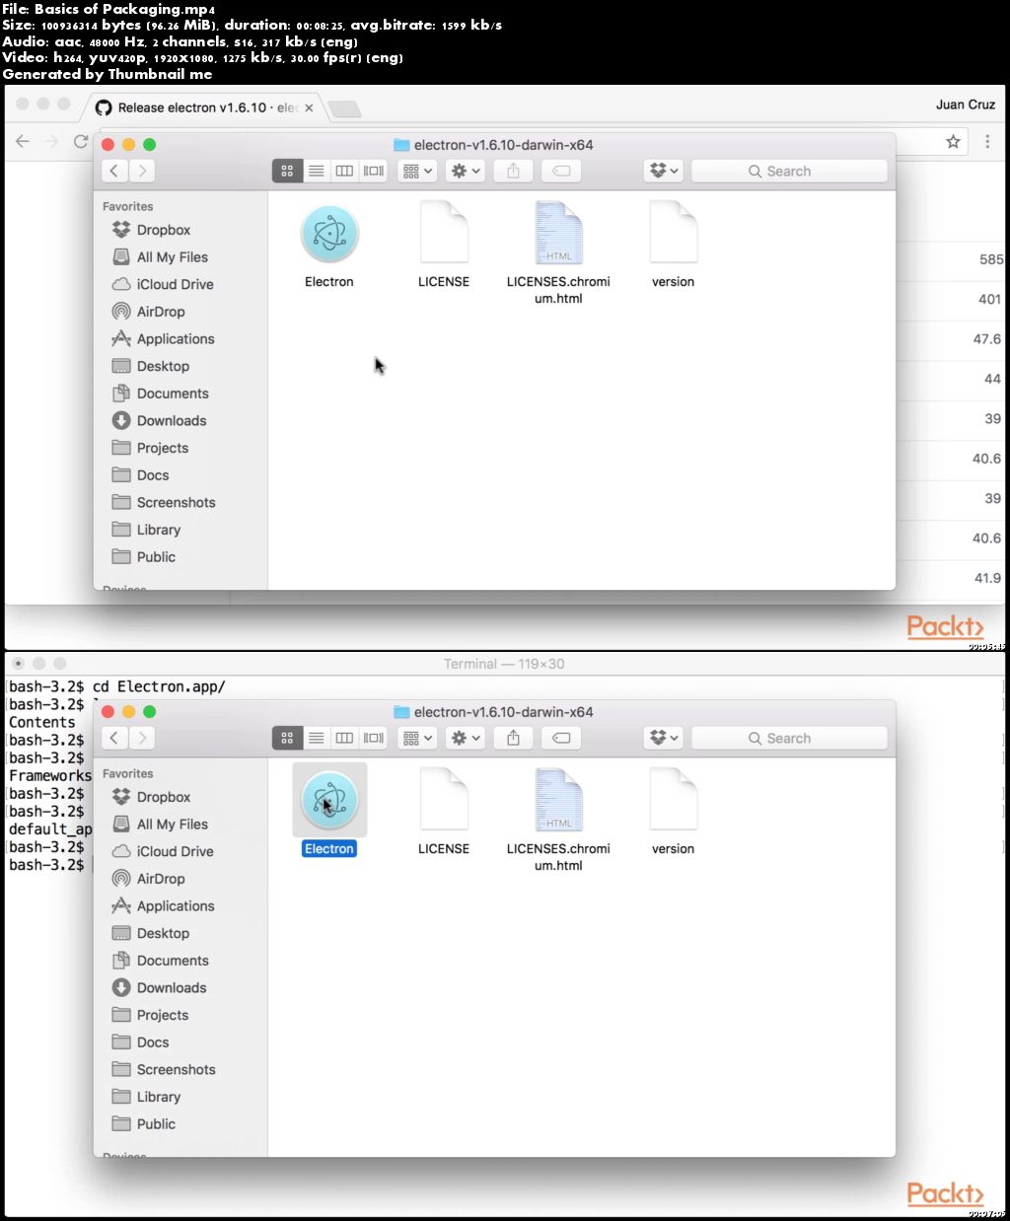
Task: Click the "Frameworks" output line in Terminal
Action: (50, 775)
